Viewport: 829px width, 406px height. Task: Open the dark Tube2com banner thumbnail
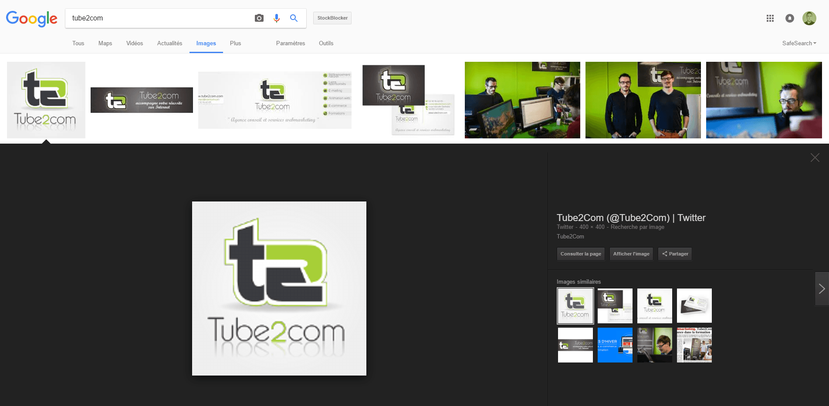coord(142,100)
